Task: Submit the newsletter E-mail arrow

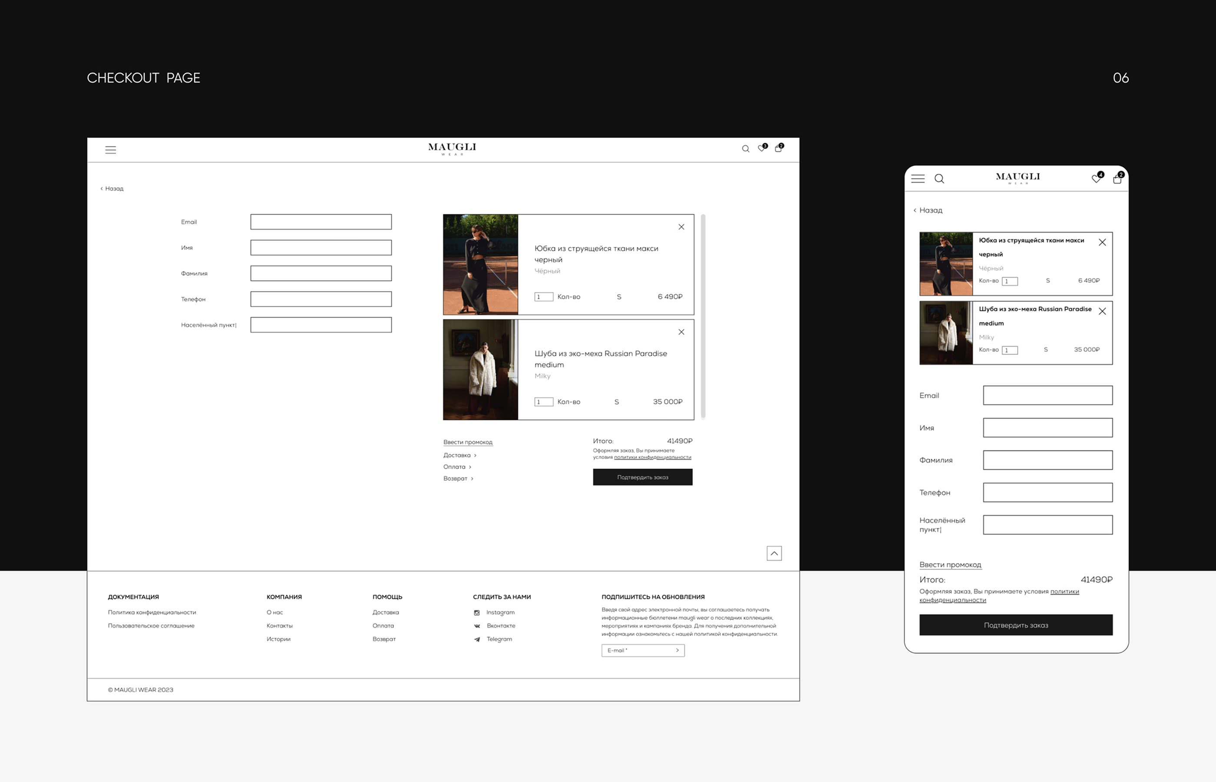Action: point(677,650)
